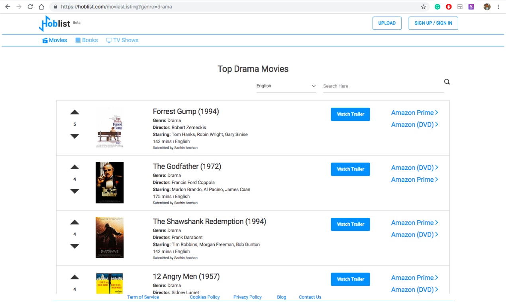Click the 12 Angry Men (1957) title
506x302 pixels.
coord(186,277)
